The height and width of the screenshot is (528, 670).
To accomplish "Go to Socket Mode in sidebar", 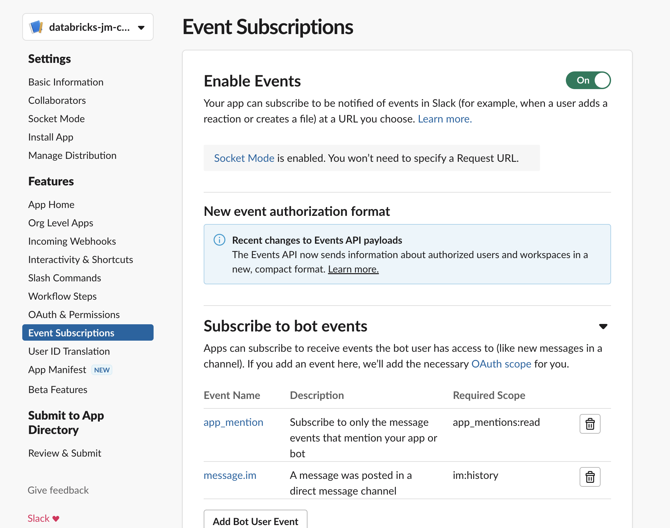I will [x=56, y=119].
